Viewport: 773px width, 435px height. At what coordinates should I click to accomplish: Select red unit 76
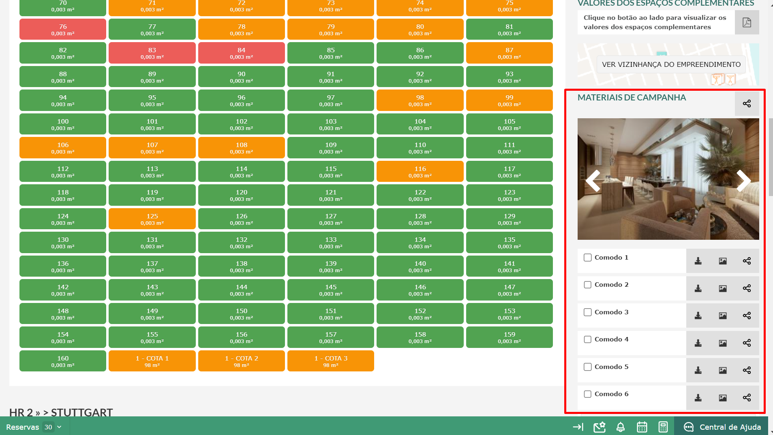pos(63,29)
